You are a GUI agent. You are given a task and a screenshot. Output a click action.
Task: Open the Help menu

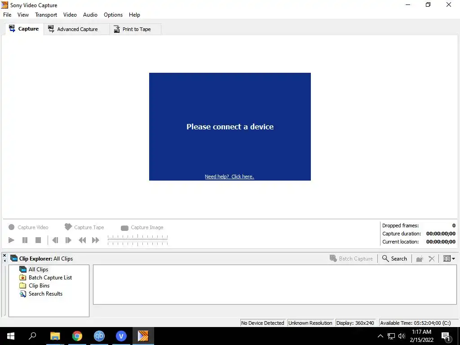(x=134, y=15)
